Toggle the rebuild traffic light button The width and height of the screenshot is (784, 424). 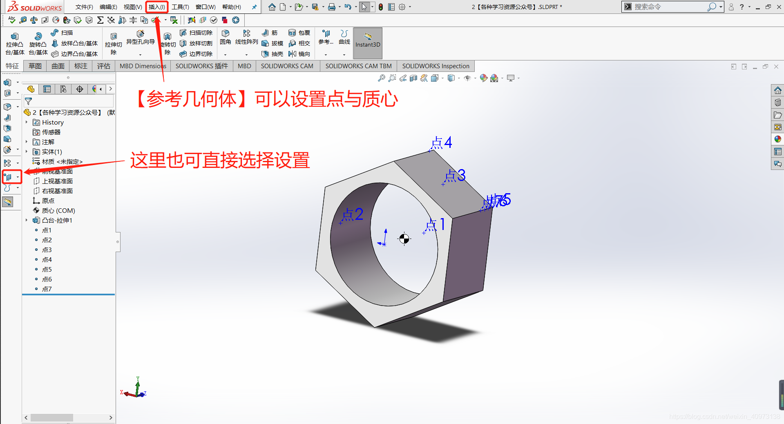coord(381,7)
